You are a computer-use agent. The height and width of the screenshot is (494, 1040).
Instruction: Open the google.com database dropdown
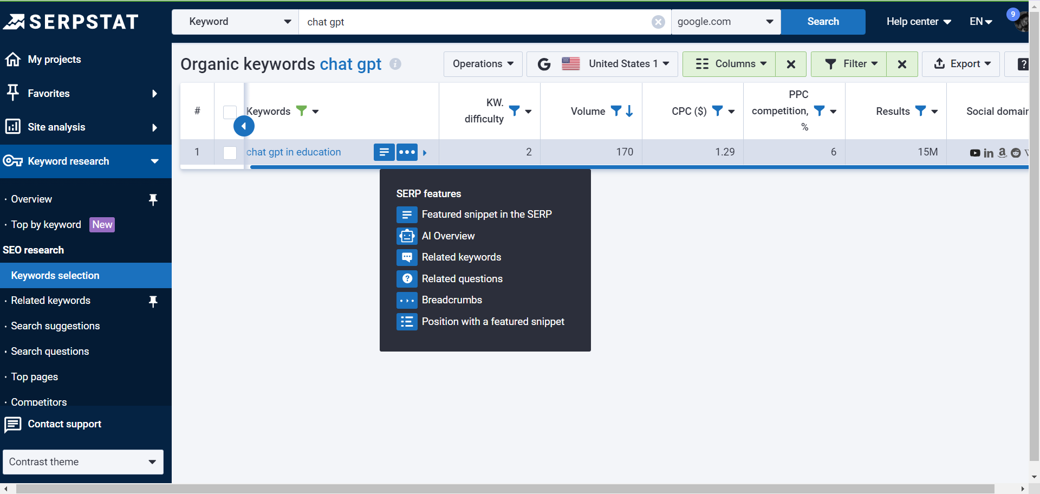[726, 22]
